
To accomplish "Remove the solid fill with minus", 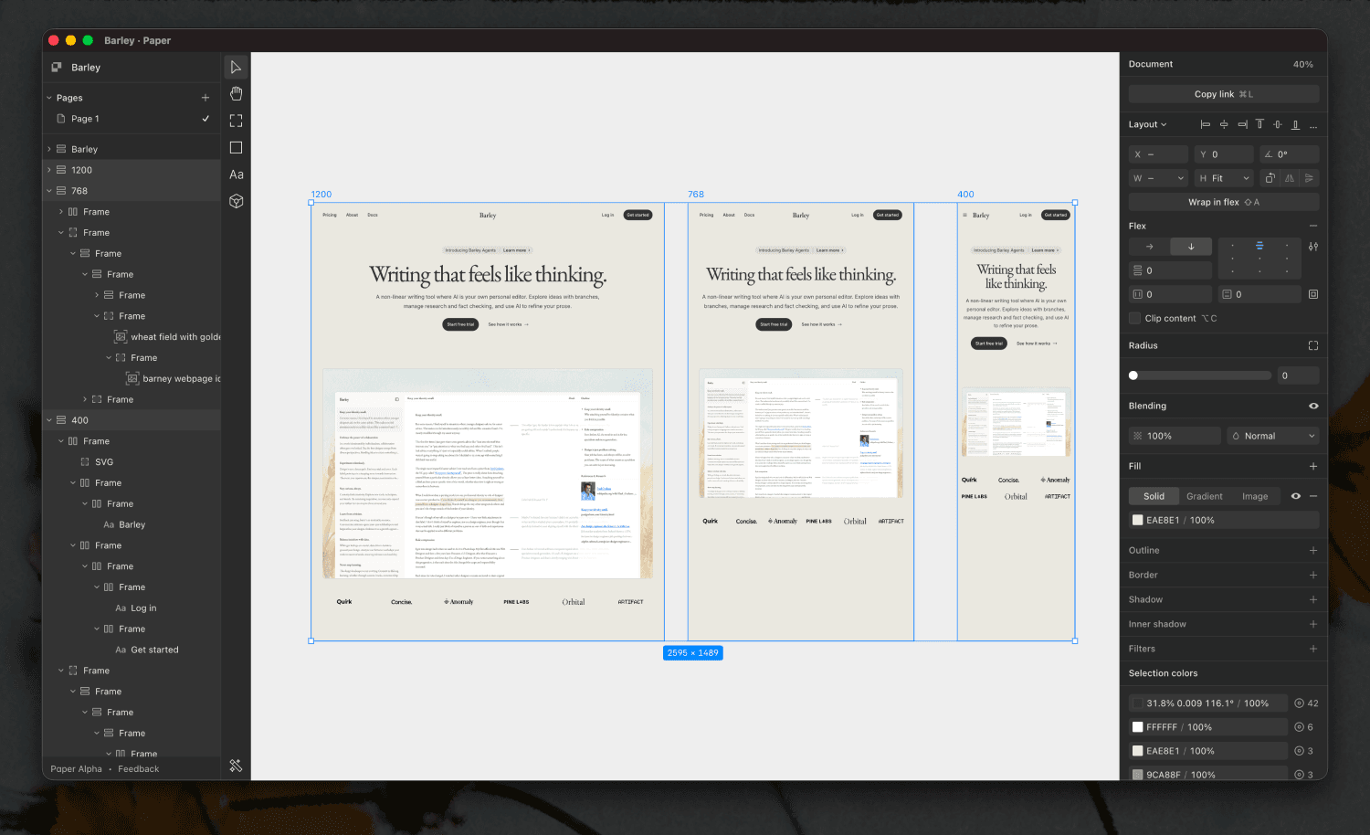I will click(1313, 496).
